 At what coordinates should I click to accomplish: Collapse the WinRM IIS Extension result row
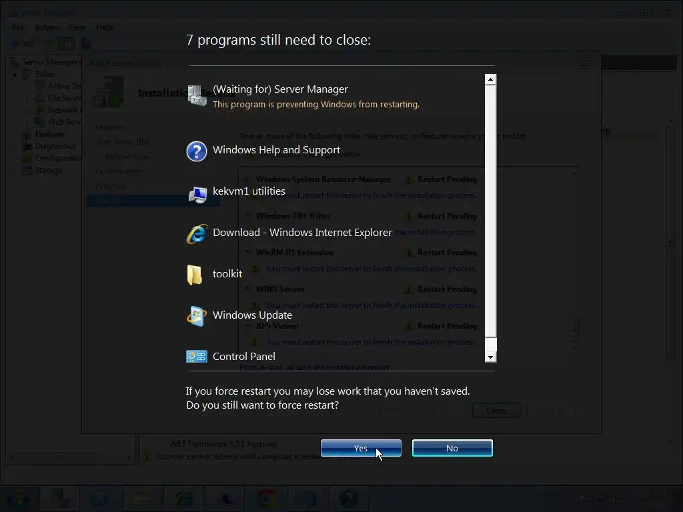tap(247, 252)
